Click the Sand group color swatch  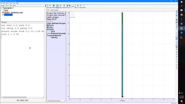48,29
